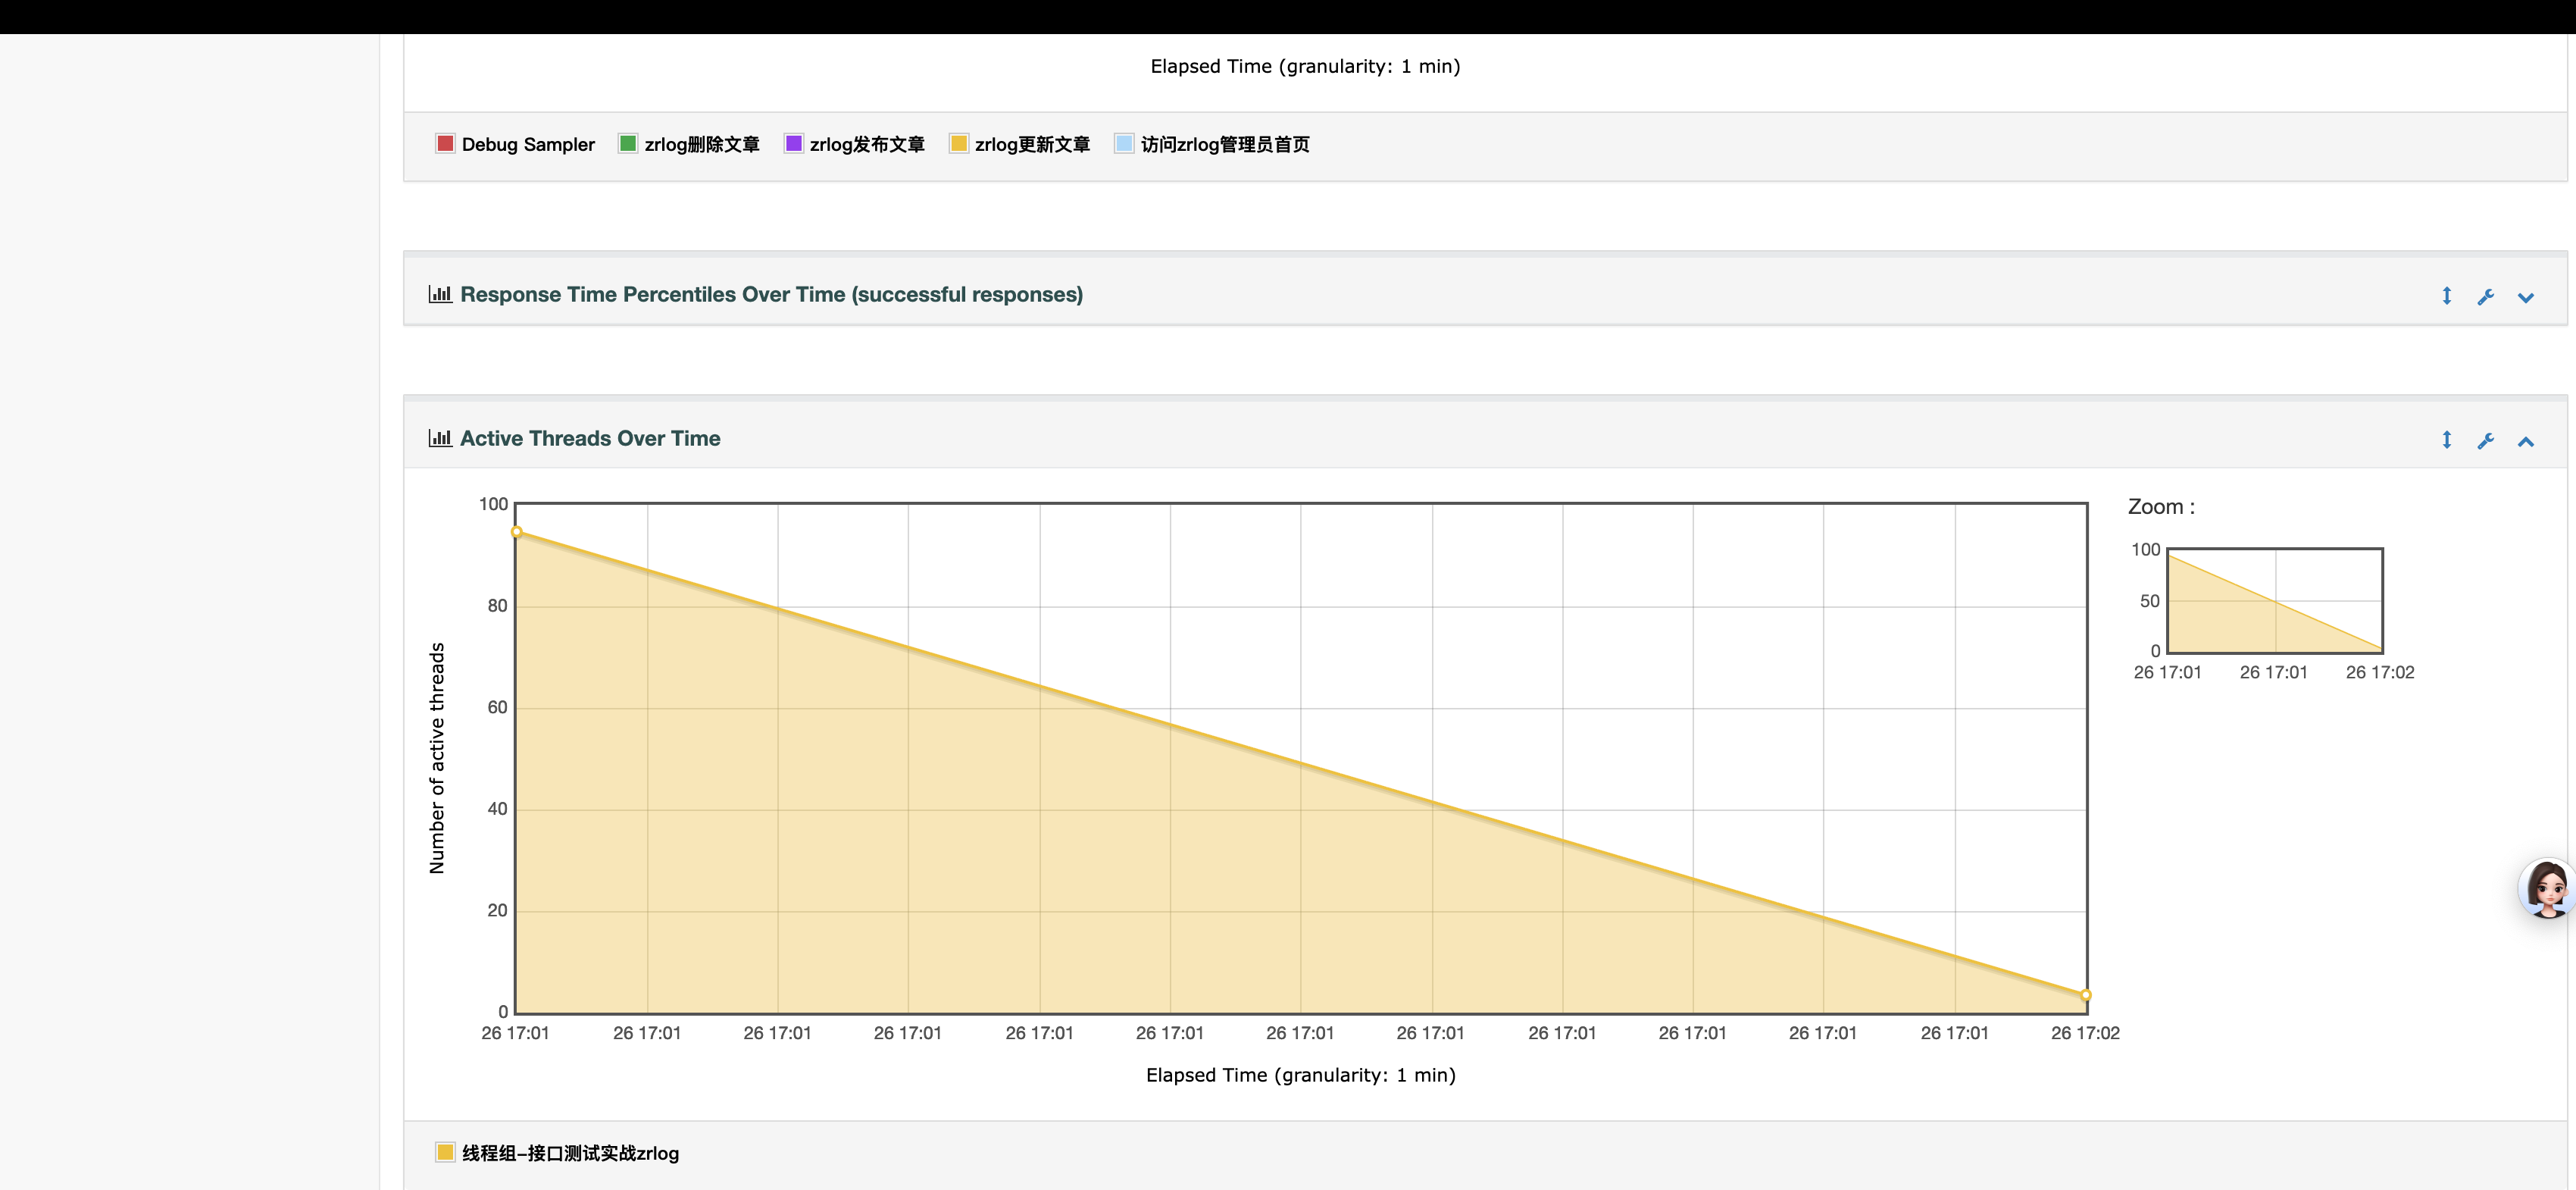Click bar chart icon beside Response Time Percentiles title
2576x1190 pixels.
click(440, 294)
